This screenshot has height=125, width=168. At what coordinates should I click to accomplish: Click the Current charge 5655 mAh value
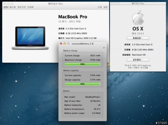[x=95, y=56]
